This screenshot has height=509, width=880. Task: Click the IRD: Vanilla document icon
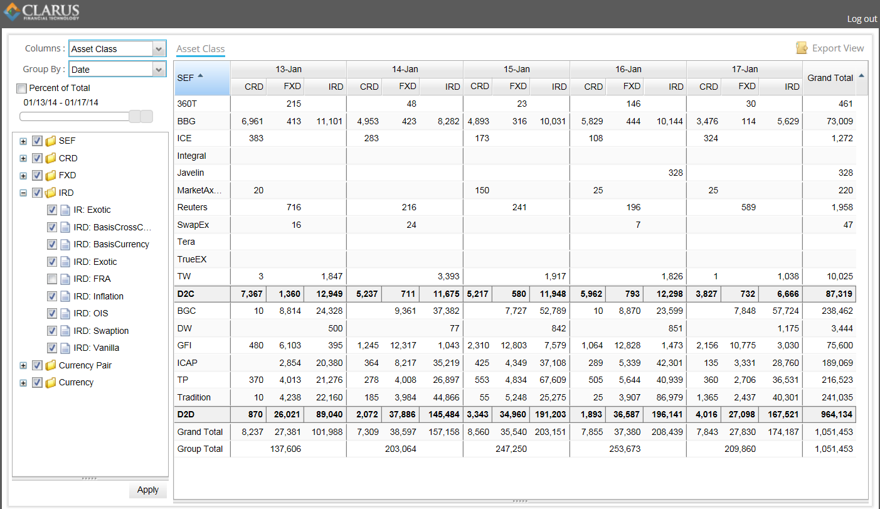[x=65, y=348]
